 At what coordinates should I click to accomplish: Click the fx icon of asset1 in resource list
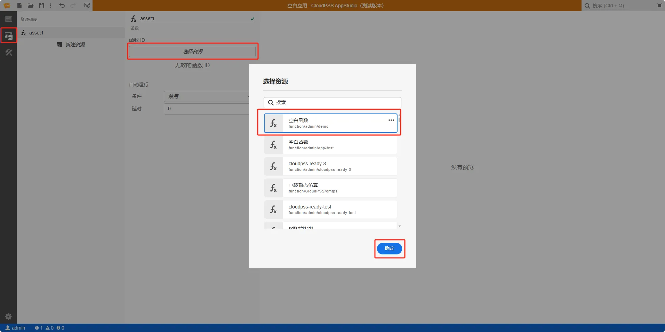[24, 33]
